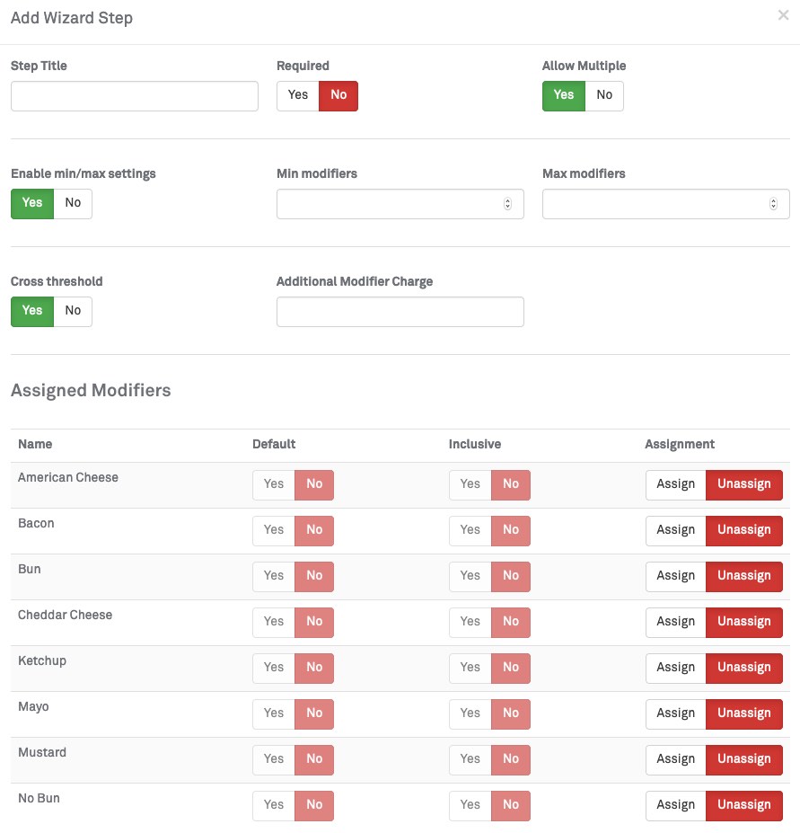Close the Add Wizard Step dialog
Screen dimensions: 800x833
click(x=783, y=15)
